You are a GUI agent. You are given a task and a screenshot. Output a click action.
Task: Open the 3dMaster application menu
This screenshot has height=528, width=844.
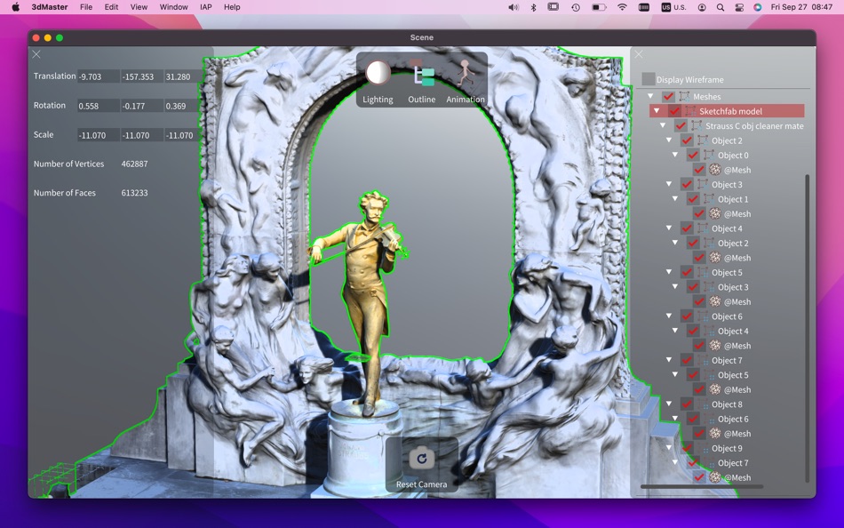[x=50, y=7]
